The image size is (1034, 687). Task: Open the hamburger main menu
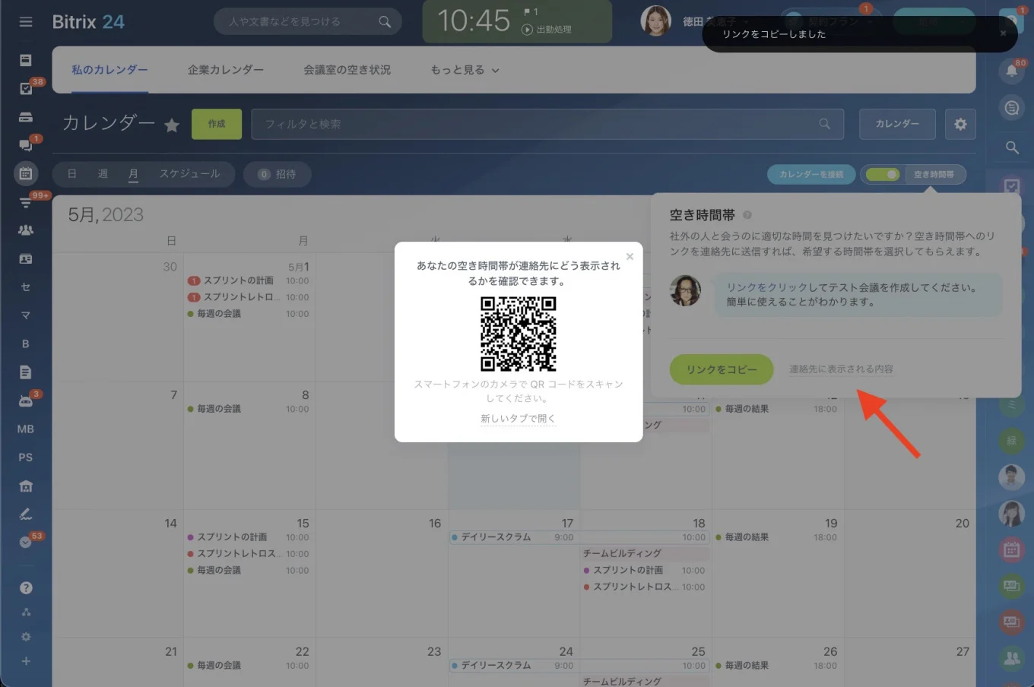[x=26, y=22]
